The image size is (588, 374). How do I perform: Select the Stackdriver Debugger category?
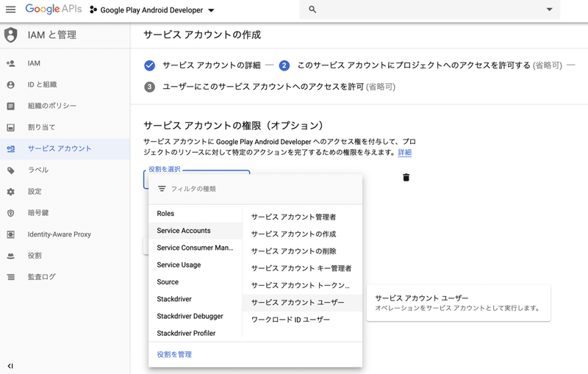[196, 316]
